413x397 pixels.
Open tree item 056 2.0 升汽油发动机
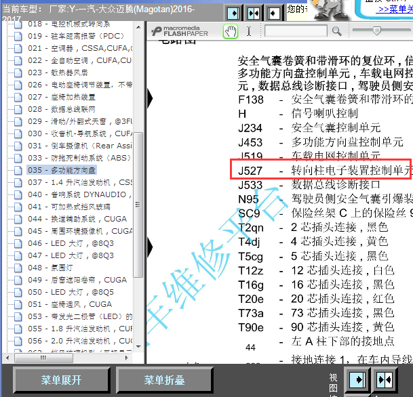[80, 341]
